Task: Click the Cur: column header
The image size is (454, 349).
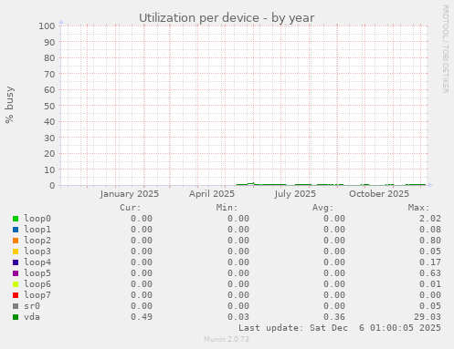Action: pos(131,208)
